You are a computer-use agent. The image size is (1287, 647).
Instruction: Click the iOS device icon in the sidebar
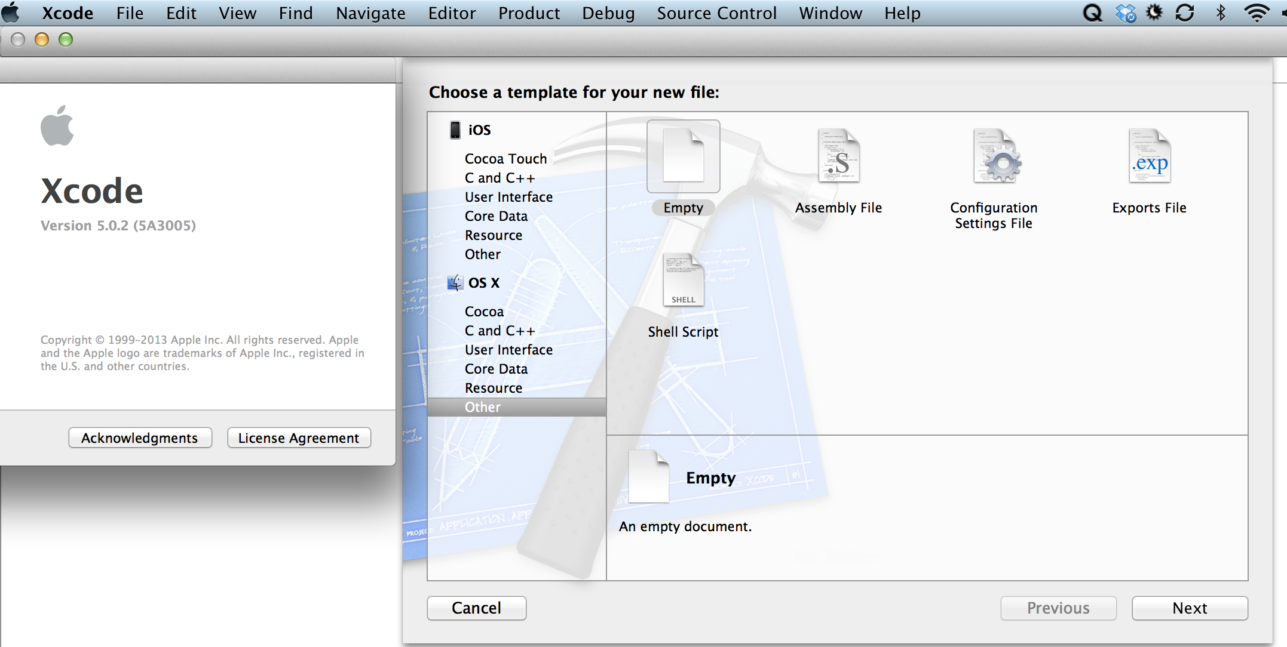tap(455, 130)
